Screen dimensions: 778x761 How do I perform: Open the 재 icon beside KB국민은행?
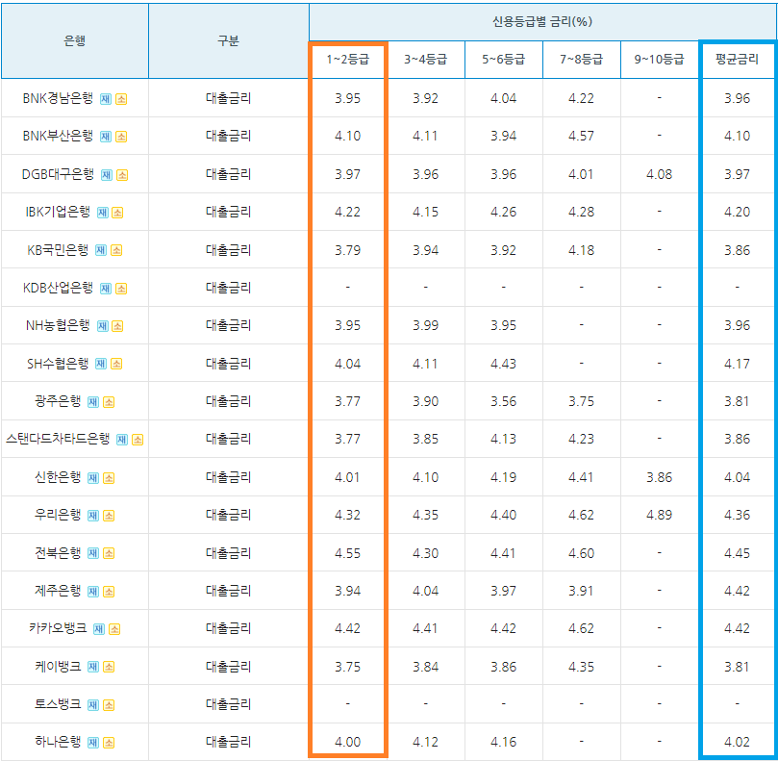101,250
